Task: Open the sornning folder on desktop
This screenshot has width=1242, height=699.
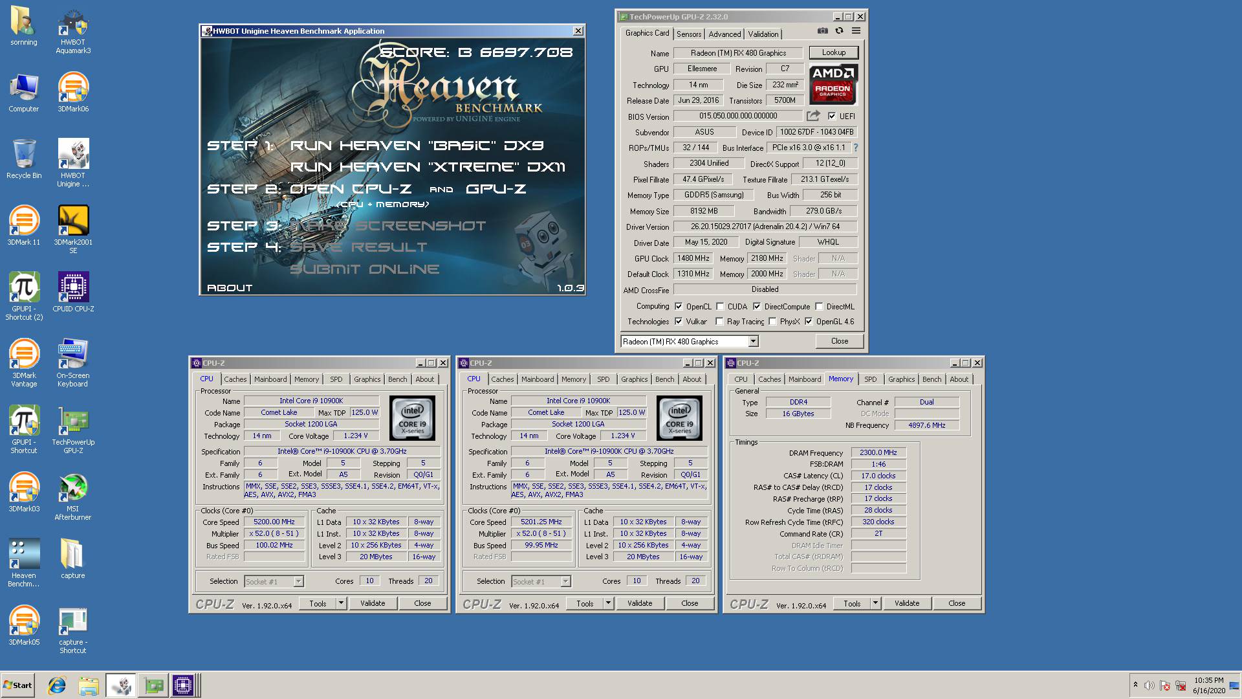Action: (x=24, y=27)
